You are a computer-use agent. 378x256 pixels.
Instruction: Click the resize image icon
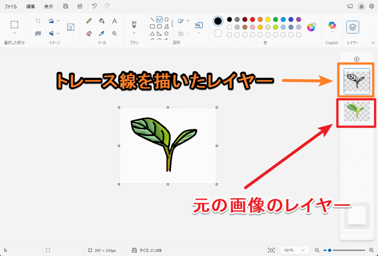point(71,27)
